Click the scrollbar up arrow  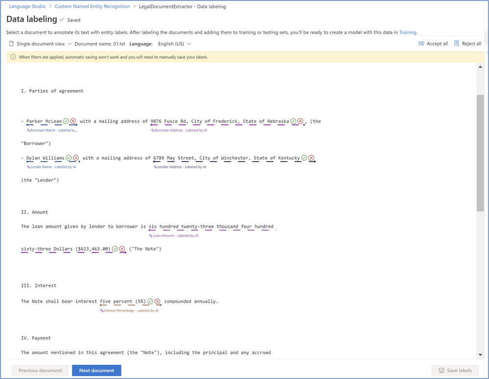point(480,67)
